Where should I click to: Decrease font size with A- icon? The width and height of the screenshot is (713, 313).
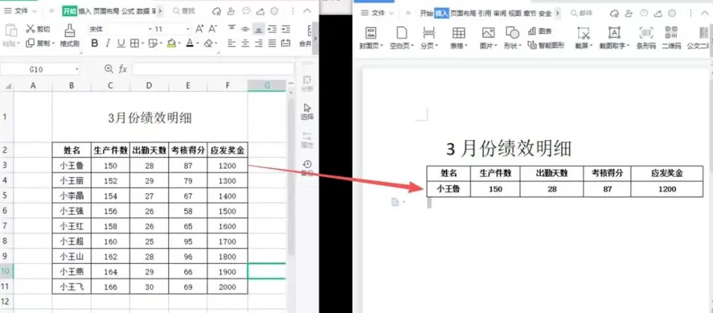[x=213, y=29]
